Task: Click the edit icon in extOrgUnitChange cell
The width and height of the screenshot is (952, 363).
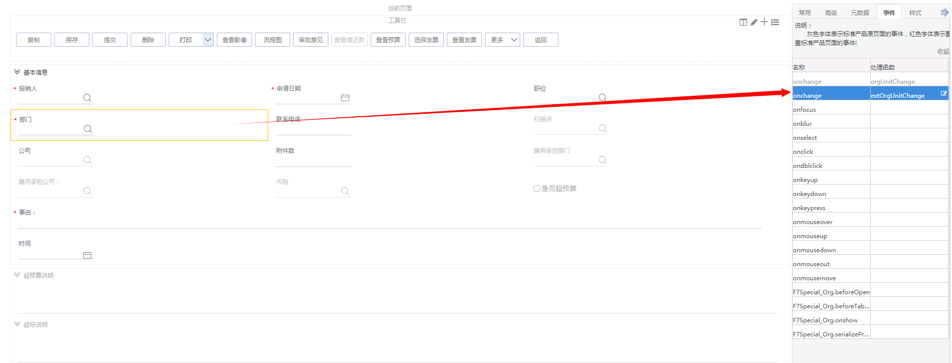Action: coord(943,94)
